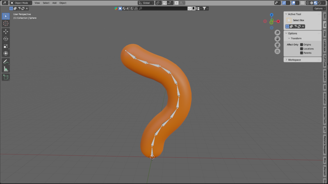Pick the Scale tool

coord(6,46)
